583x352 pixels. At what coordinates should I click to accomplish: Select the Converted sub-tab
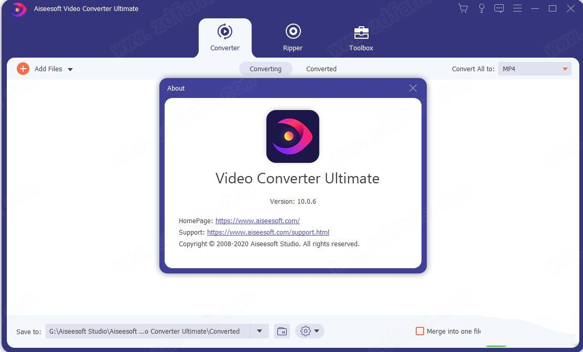coord(321,69)
